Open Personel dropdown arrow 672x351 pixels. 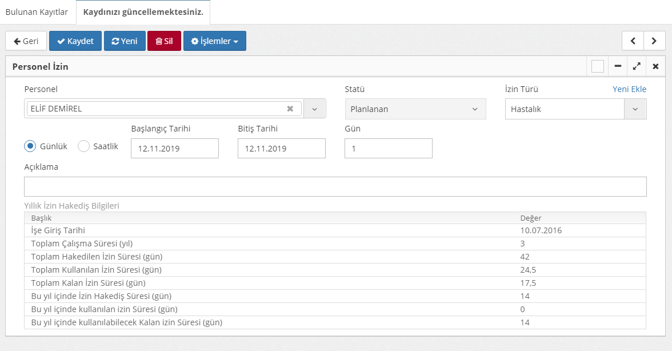(x=314, y=109)
